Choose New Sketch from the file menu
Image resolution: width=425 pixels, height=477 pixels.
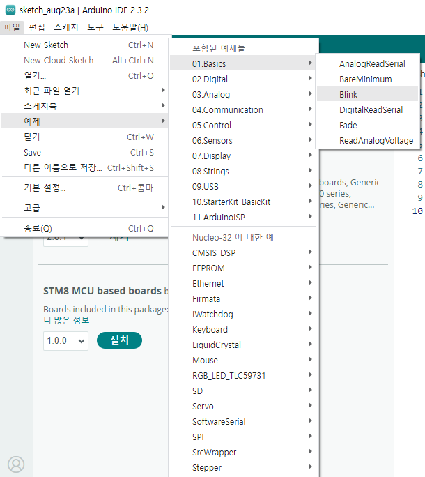[85, 45]
